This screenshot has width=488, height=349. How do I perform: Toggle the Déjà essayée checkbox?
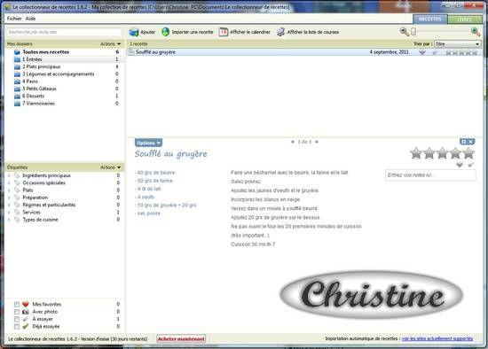pos(17,327)
